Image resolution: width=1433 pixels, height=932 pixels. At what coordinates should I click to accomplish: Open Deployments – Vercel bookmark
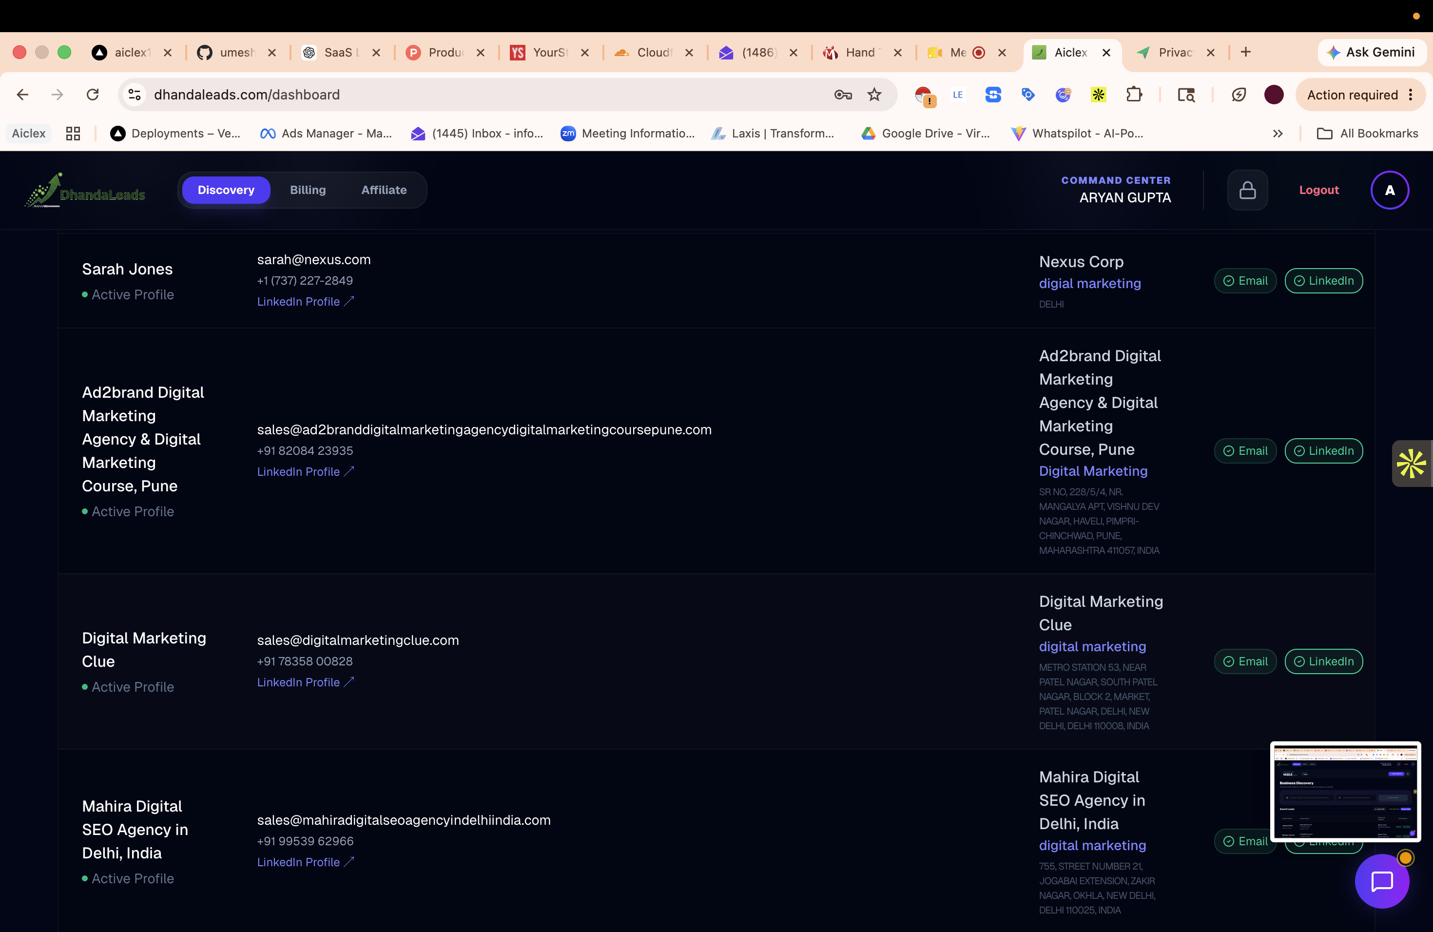(x=175, y=134)
